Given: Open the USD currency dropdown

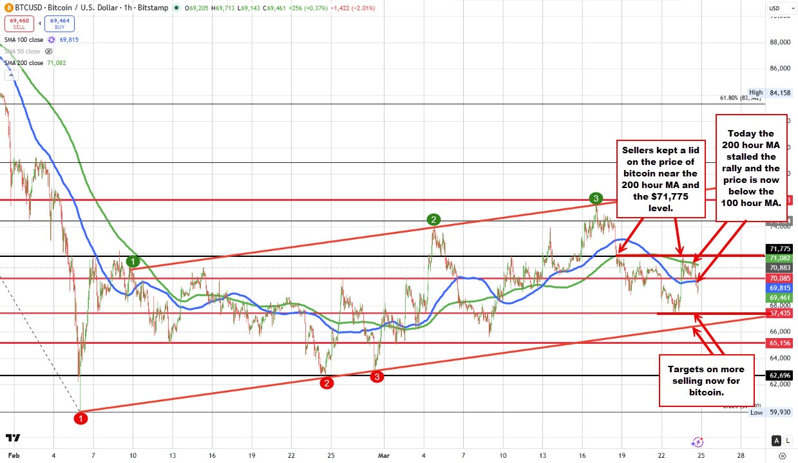Looking at the screenshot, I should point(777,8).
